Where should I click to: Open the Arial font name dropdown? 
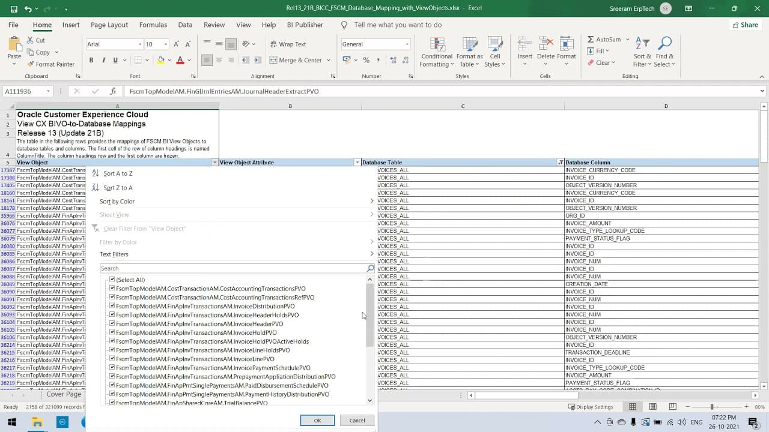pyautogui.click(x=140, y=44)
